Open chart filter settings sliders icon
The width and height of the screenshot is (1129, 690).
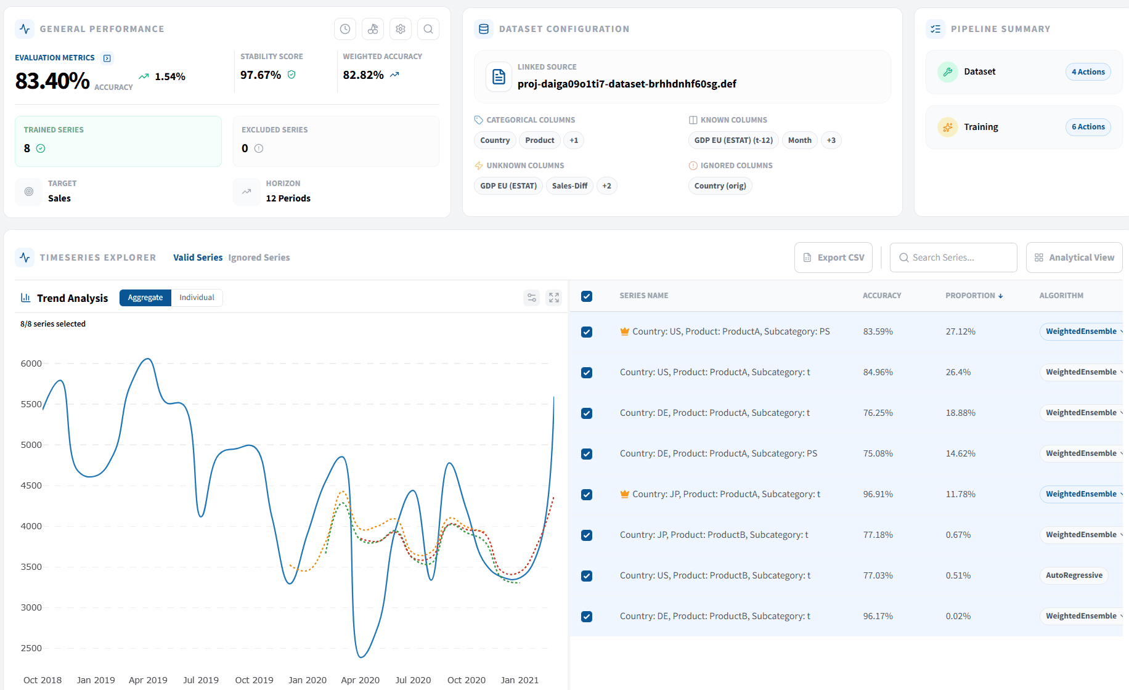pos(531,298)
